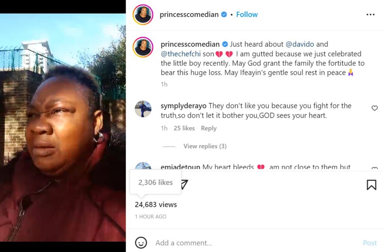Reply to symplyderayo's comment
This screenshot has width=383, height=252.
pyautogui.click(x=209, y=128)
